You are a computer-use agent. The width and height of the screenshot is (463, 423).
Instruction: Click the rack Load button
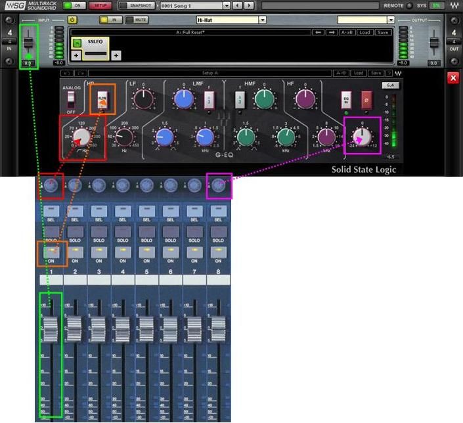click(x=364, y=32)
